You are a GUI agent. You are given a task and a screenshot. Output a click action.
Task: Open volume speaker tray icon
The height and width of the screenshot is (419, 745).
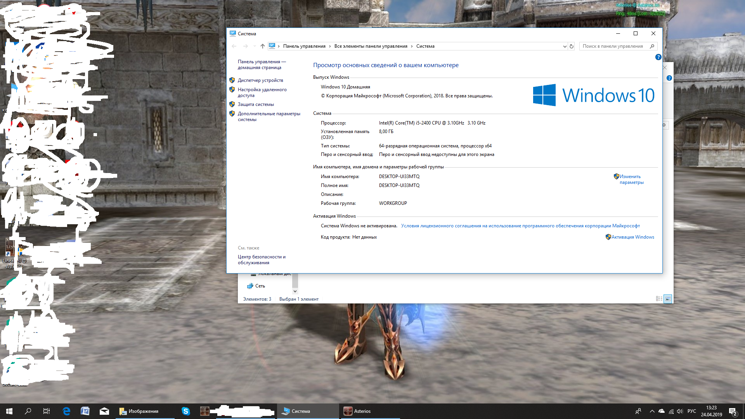680,411
